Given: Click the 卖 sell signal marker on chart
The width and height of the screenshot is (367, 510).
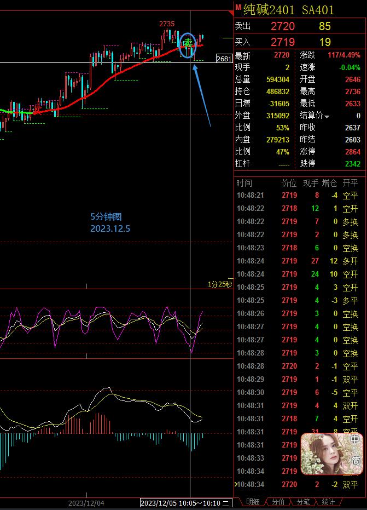Looking at the screenshot, I should (x=188, y=43).
